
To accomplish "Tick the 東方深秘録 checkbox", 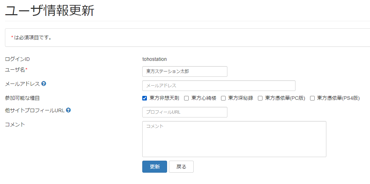I will click(223, 98).
